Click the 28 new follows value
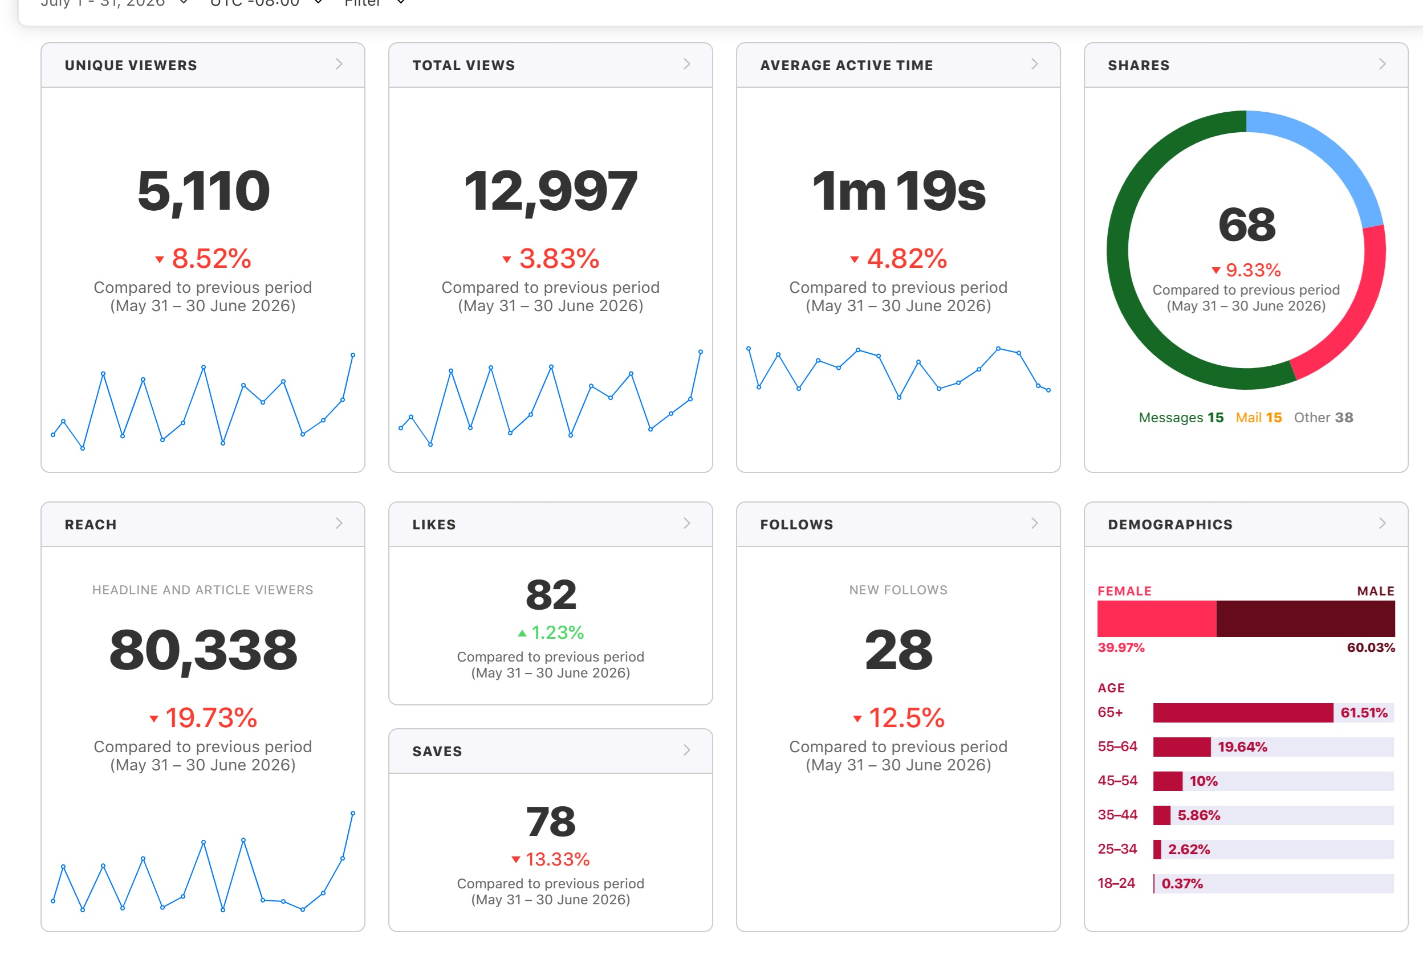 tap(898, 650)
